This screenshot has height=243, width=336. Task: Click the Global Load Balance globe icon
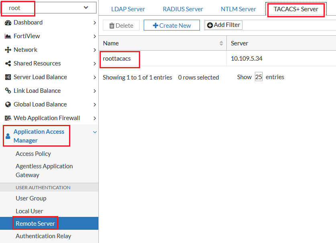(x=8, y=104)
